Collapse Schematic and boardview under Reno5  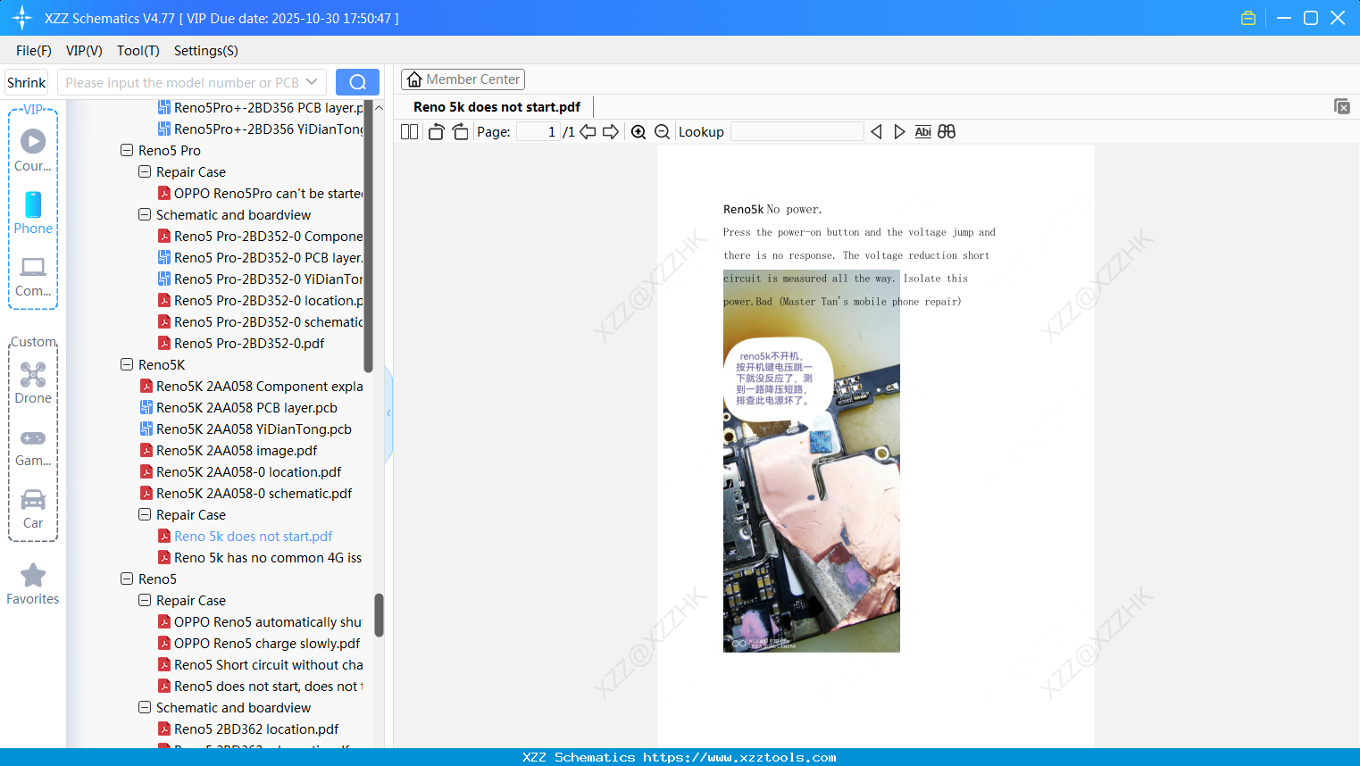pos(145,707)
